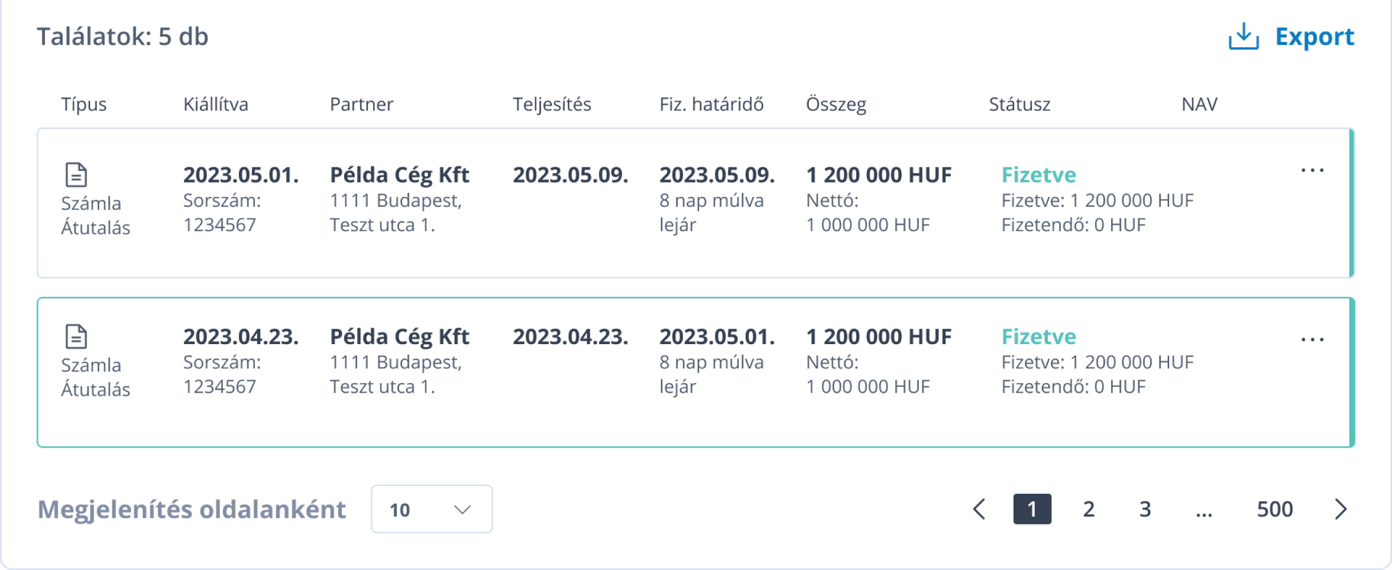1392x570 pixels.
Task: Click document icon of 2023.05.01. invoice
Action: tap(76, 175)
